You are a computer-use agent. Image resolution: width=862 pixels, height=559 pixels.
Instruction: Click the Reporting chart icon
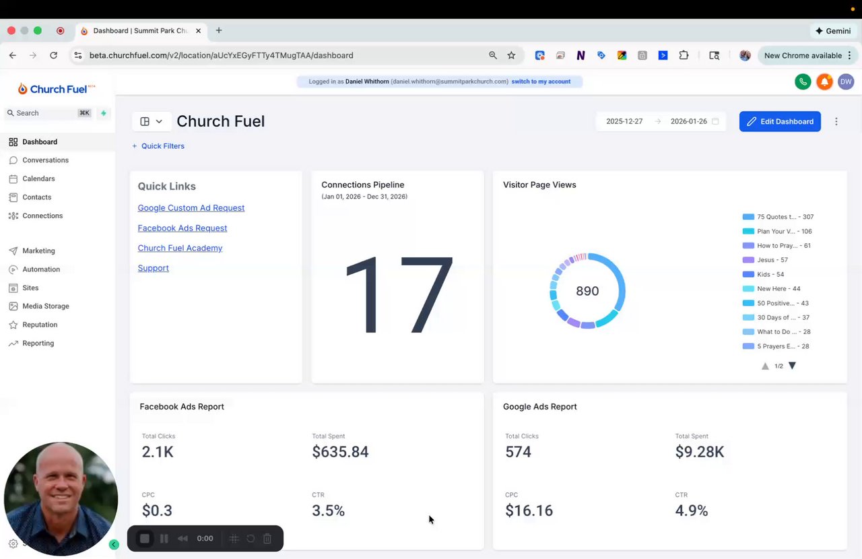[x=13, y=343]
